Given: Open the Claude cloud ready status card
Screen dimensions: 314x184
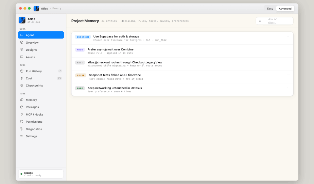Looking at the screenshot, I should coord(41,174).
